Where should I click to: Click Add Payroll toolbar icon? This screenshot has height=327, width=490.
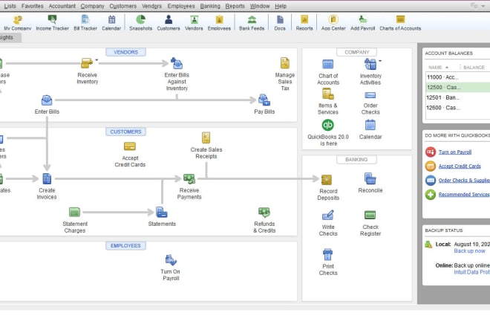click(x=362, y=23)
